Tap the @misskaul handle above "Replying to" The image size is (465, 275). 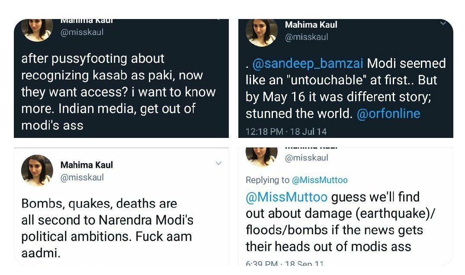pos(306,158)
